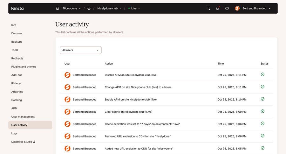Image resolution: width=286 pixels, height=154 pixels.
Task: Click the status checkmark for Added new URL exclusion row
Action: coord(262,148)
